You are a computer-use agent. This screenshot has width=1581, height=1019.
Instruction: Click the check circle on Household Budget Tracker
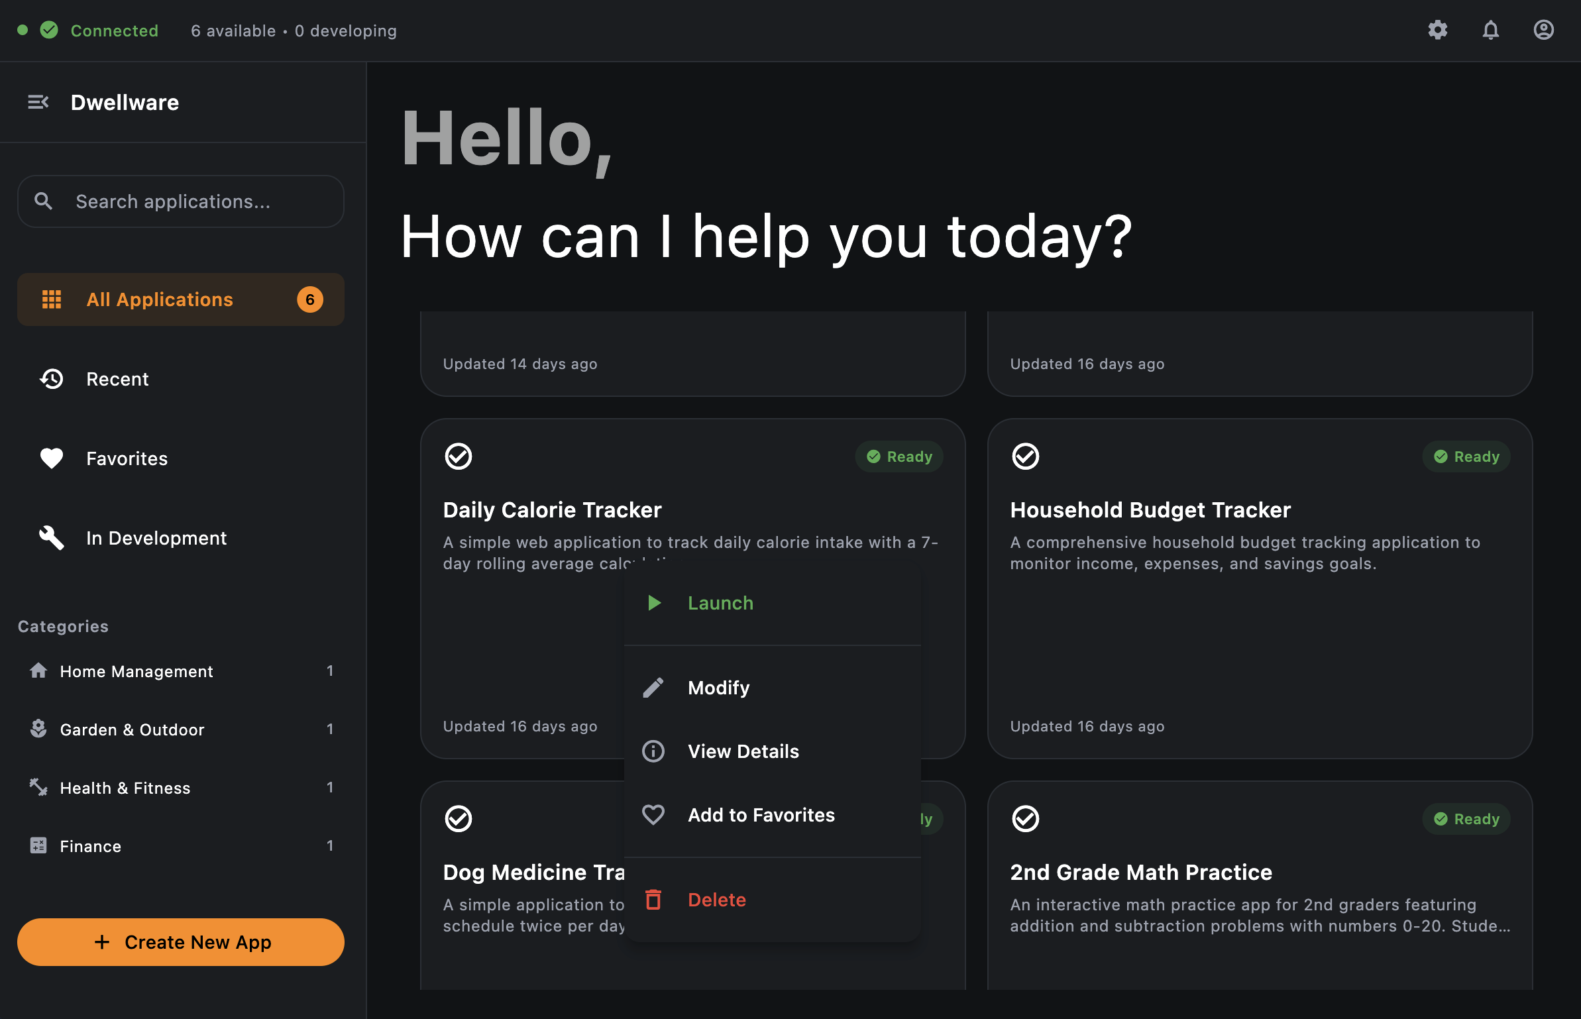1025,456
